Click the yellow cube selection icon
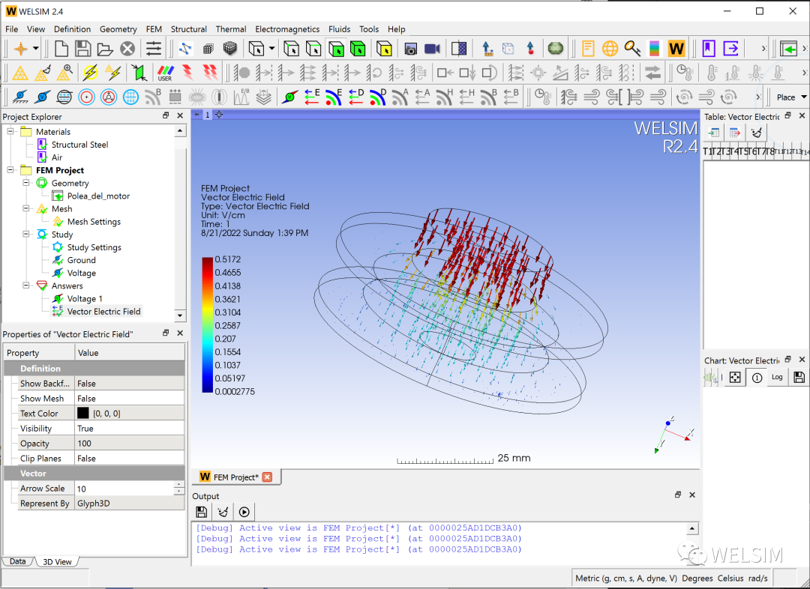The image size is (810, 589). click(384, 49)
